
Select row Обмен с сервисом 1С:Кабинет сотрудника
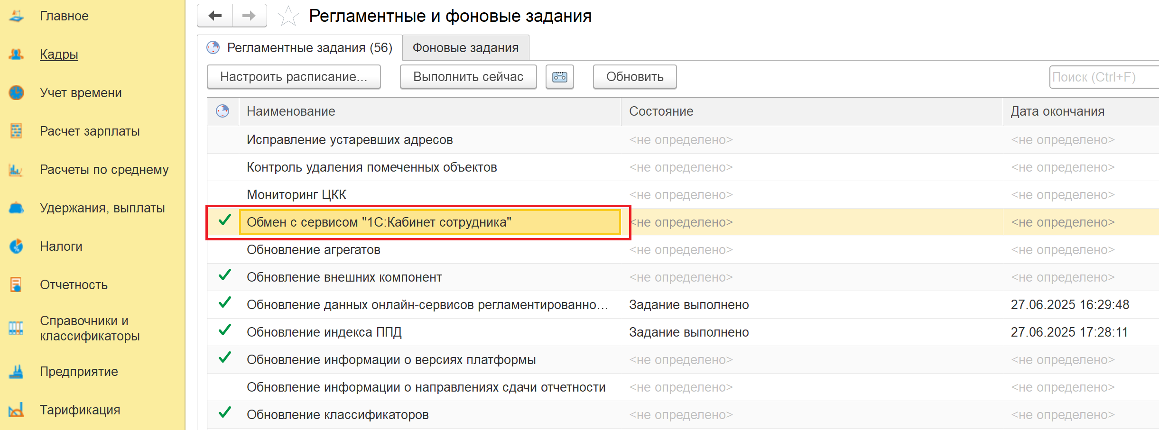point(683,222)
